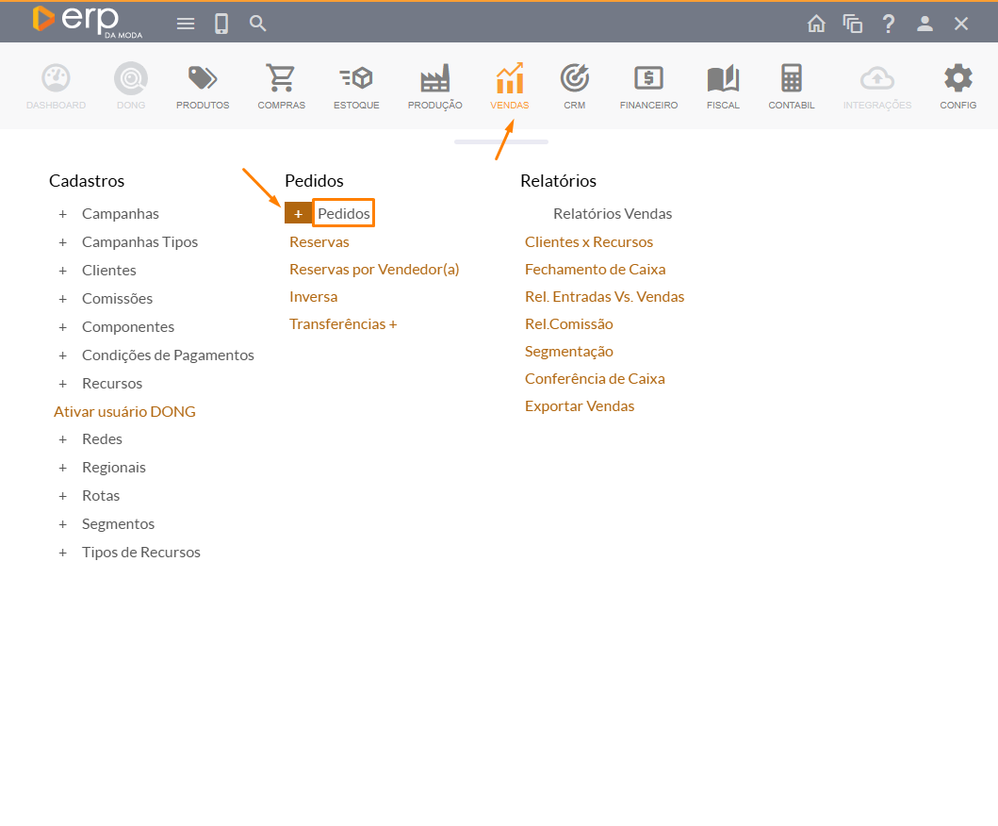
Task: Open the hamburger menu in header
Action: pyautogui.click(x=186, y=24)
